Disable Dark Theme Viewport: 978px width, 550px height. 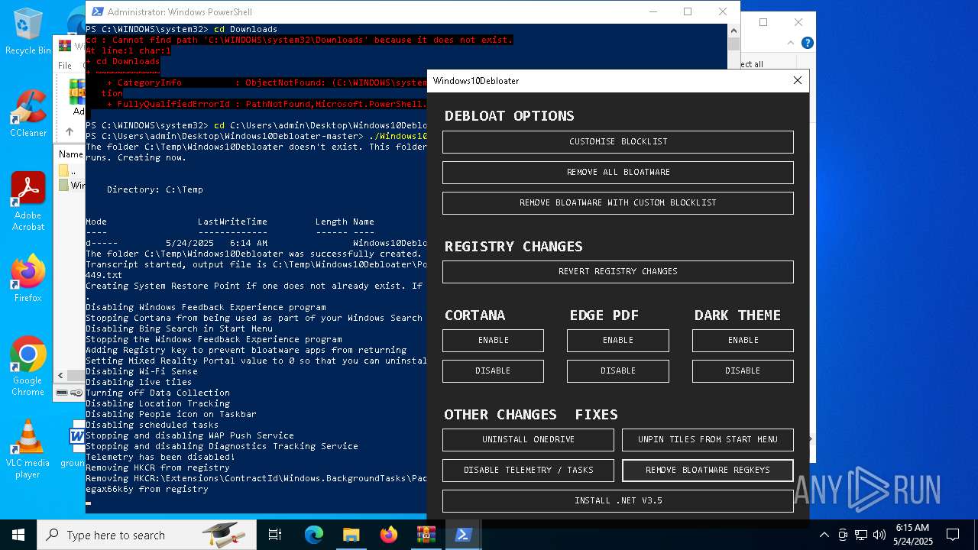(x=743, y=370)
